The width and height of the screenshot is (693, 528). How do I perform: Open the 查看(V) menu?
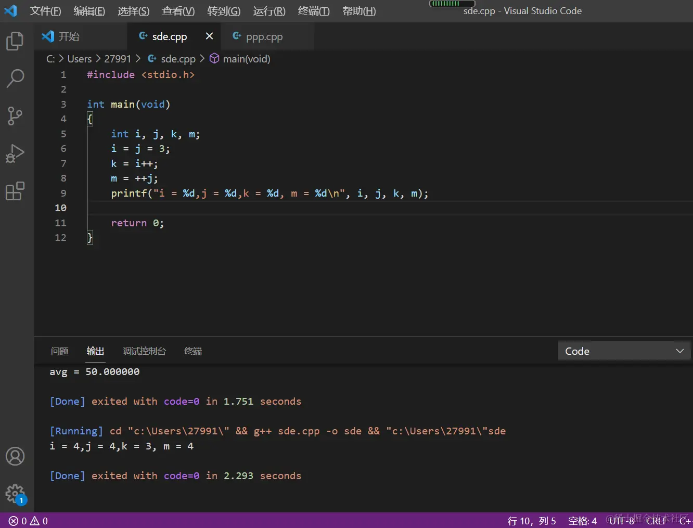click(x=178, y=11)
